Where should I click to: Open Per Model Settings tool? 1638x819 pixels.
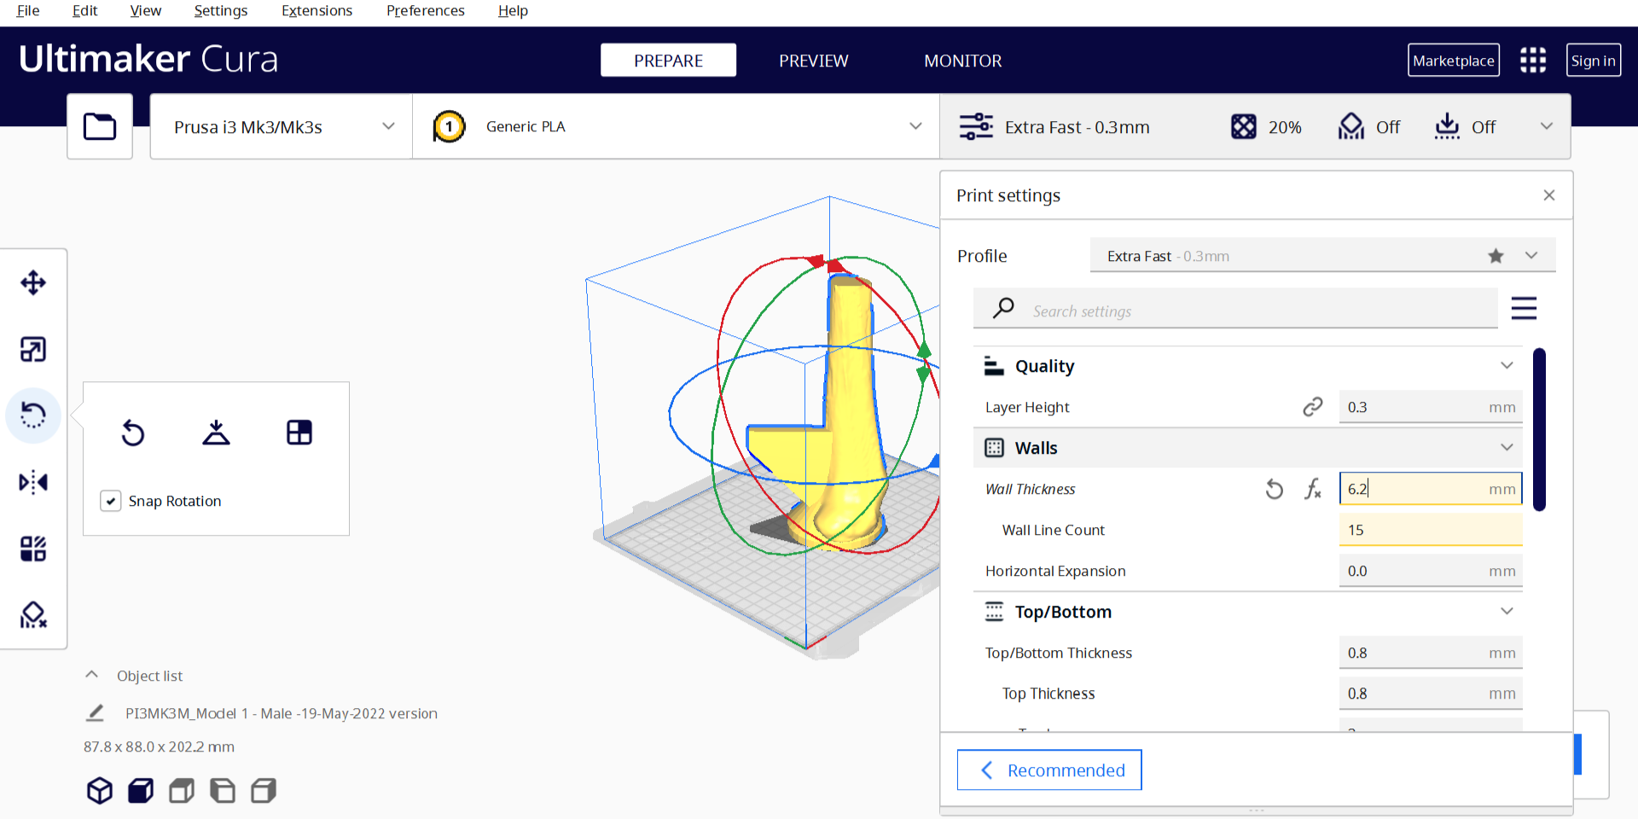pyautogui.click(x=33, y=549)
